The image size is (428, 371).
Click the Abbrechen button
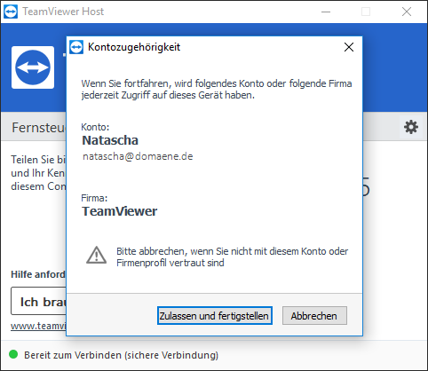314,316
